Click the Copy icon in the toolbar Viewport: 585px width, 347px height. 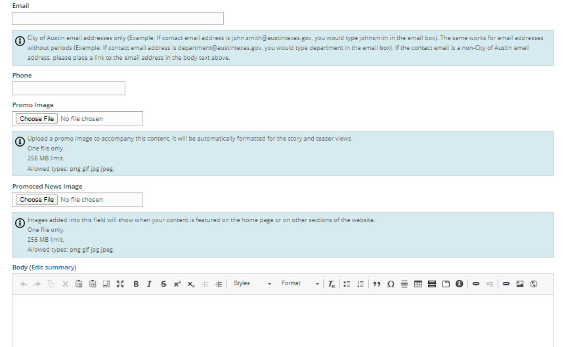51,285
